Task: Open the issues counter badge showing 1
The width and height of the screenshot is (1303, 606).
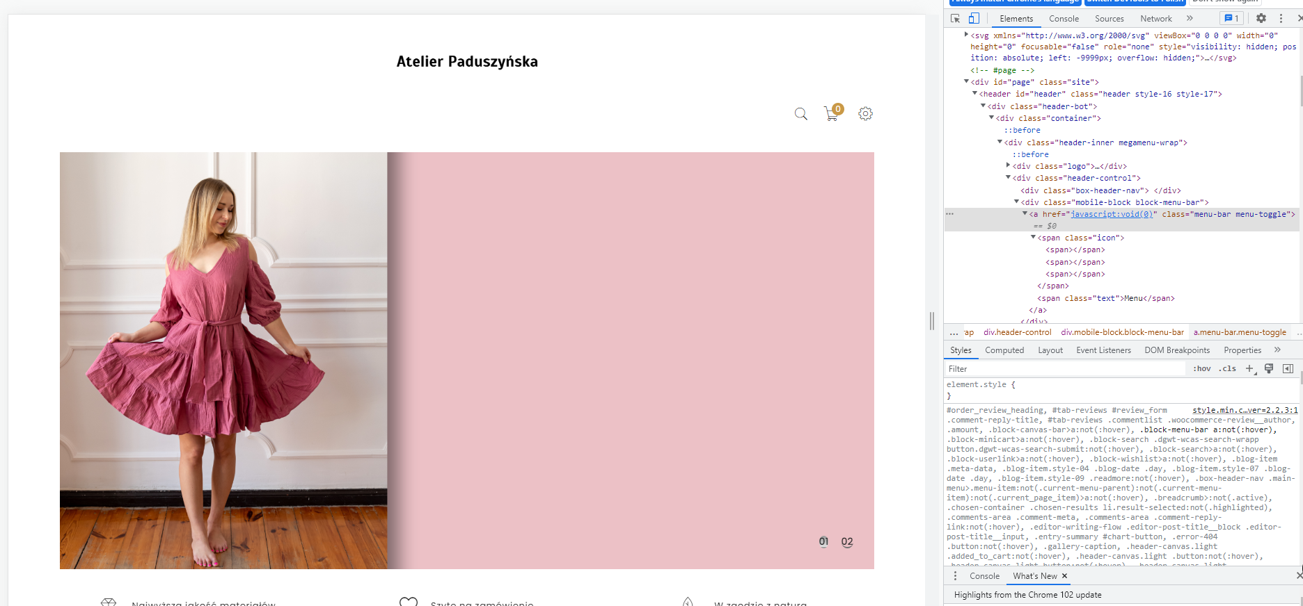Action: 1231,19
